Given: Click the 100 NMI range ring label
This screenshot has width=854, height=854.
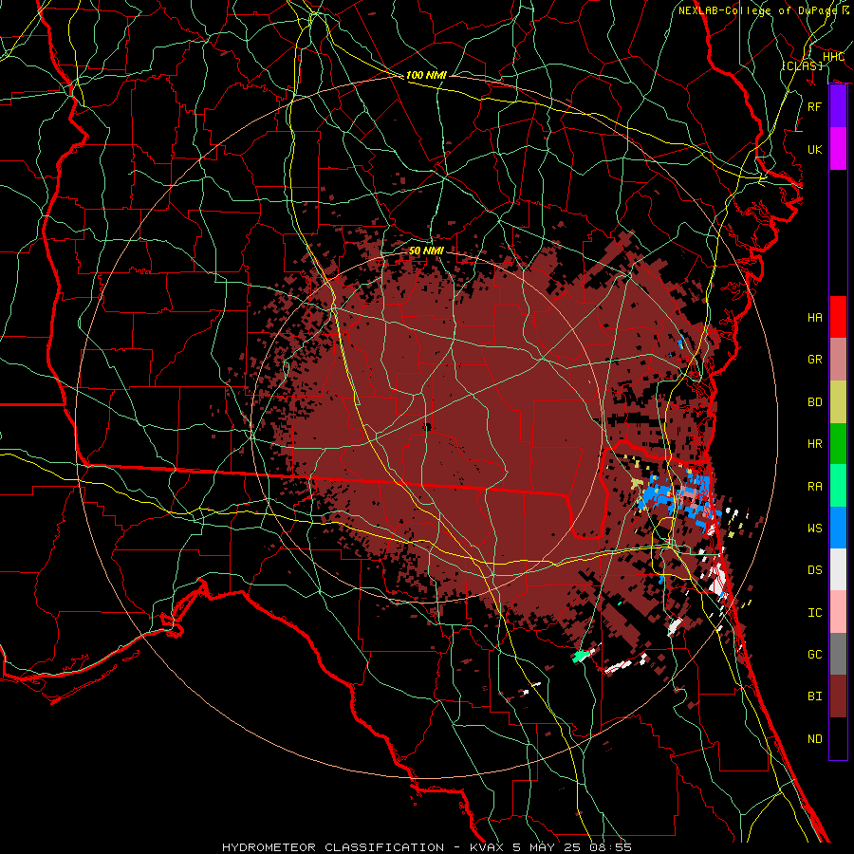Looking at the screenshot, I should [426, 75].
